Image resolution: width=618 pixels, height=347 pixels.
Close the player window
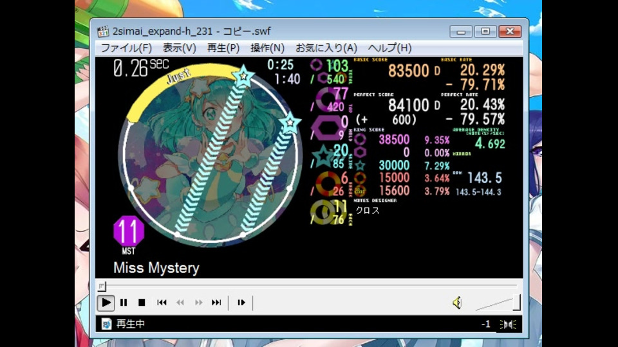point(510,31)
